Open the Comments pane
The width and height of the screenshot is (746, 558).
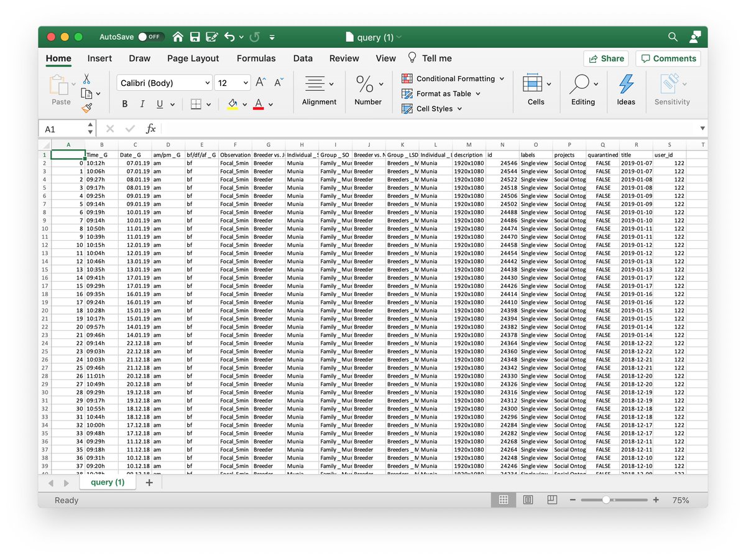click(x=668, y=58)
